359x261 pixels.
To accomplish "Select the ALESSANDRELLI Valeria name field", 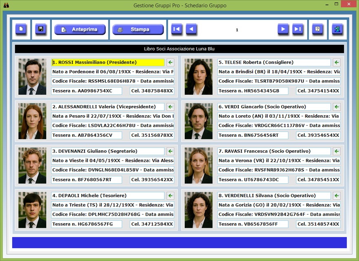I will (x=108, y=107).
